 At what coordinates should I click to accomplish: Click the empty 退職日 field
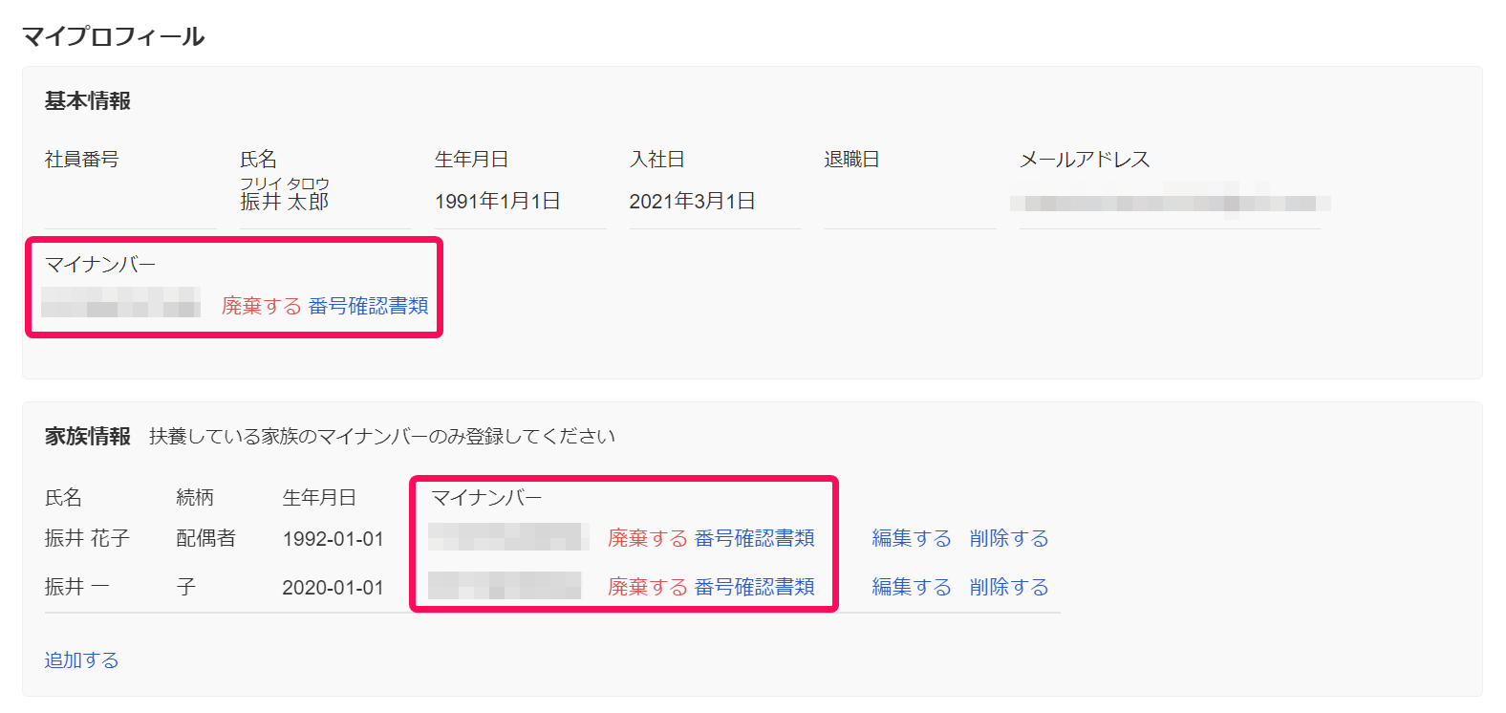pyautogui.click(x=909, y=203)
